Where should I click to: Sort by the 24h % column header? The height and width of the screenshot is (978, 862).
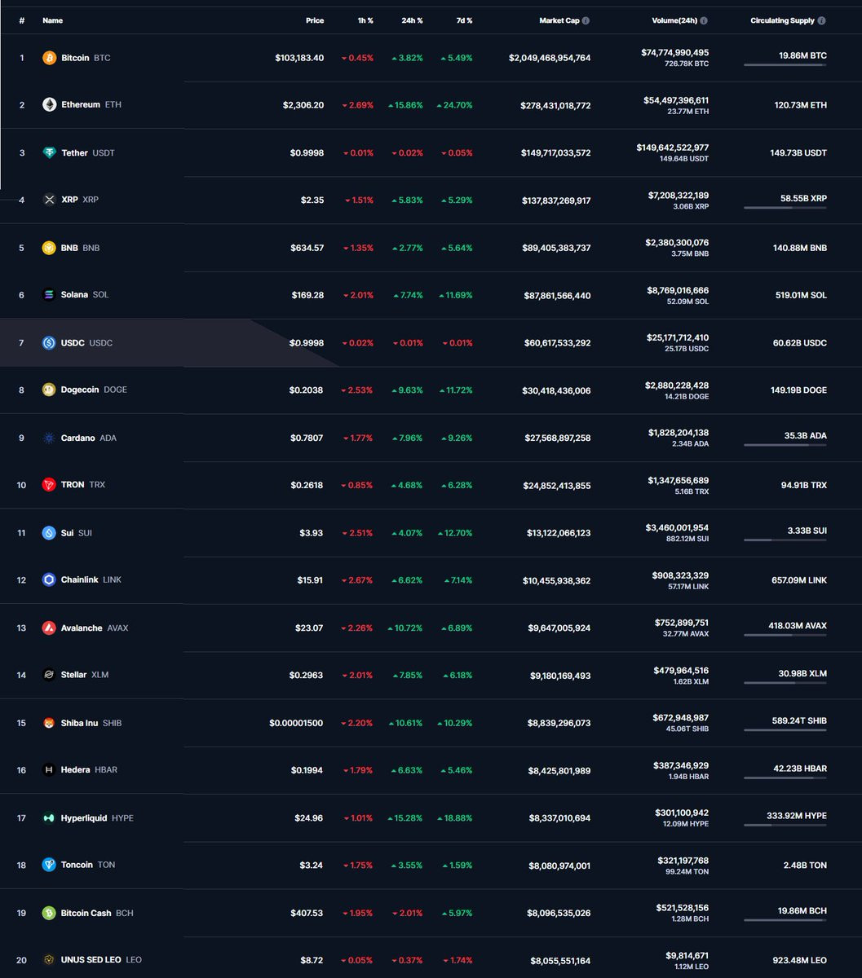click(x=412, y=21)
